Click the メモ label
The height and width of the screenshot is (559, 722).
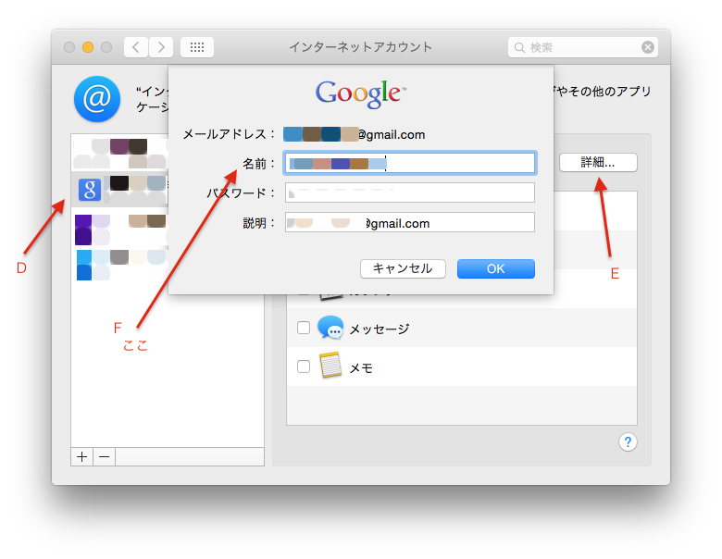point(361,368)
